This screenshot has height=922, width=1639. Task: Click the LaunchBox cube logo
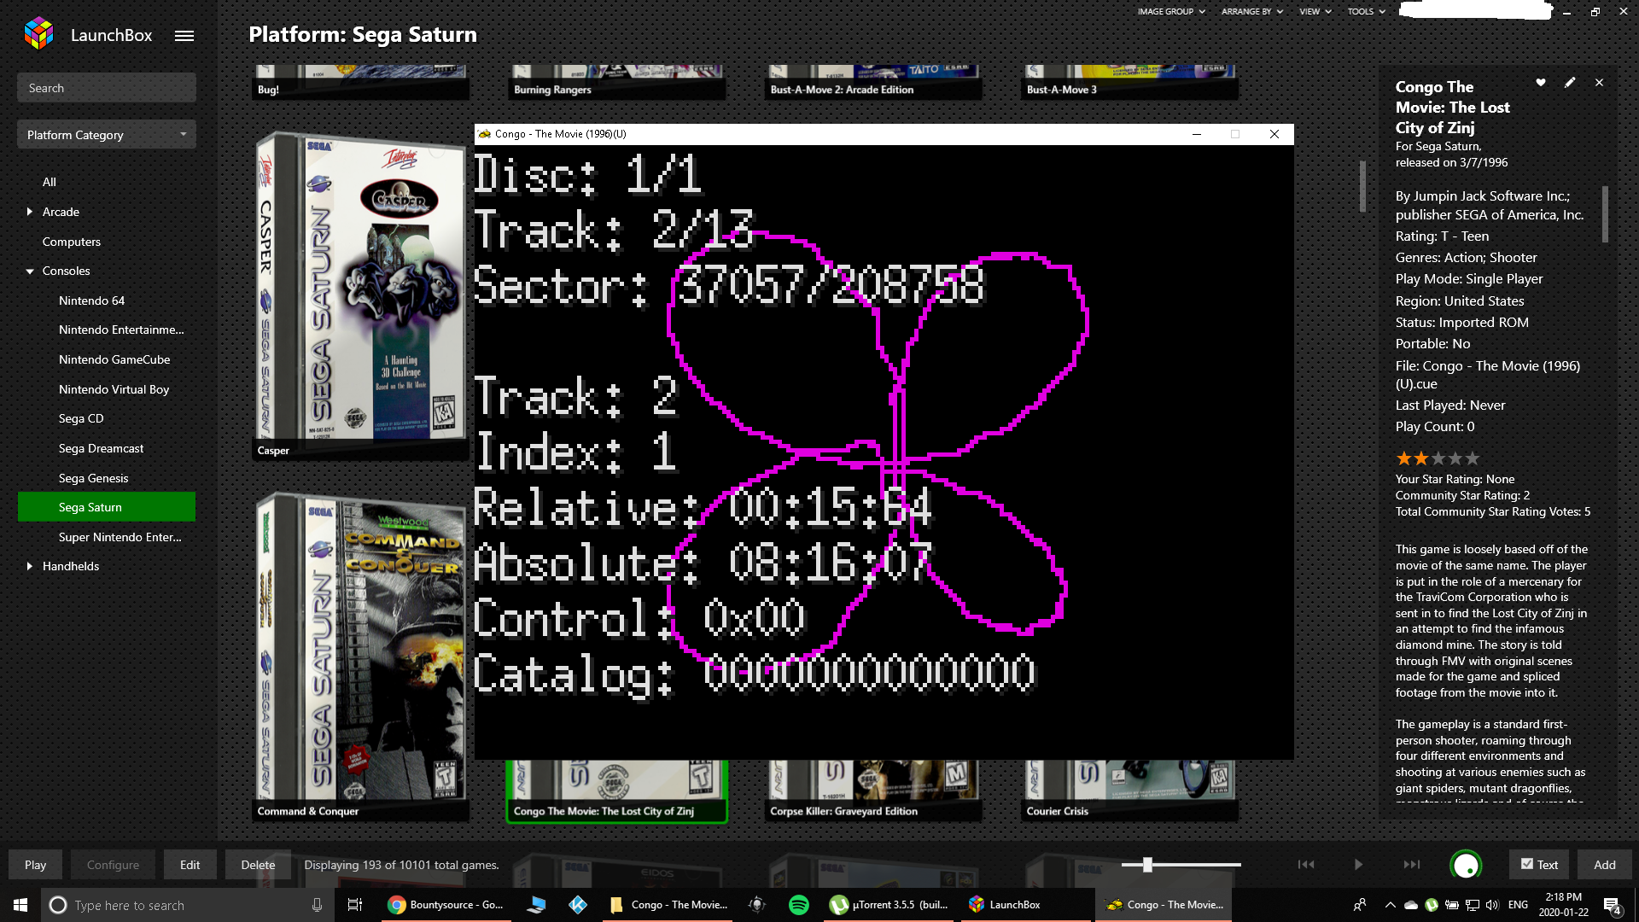[39, 34]
